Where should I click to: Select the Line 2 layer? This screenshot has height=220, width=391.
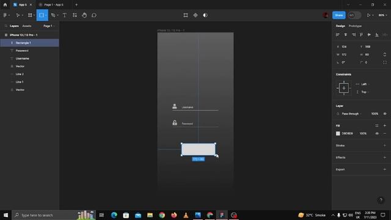(29, 74)
